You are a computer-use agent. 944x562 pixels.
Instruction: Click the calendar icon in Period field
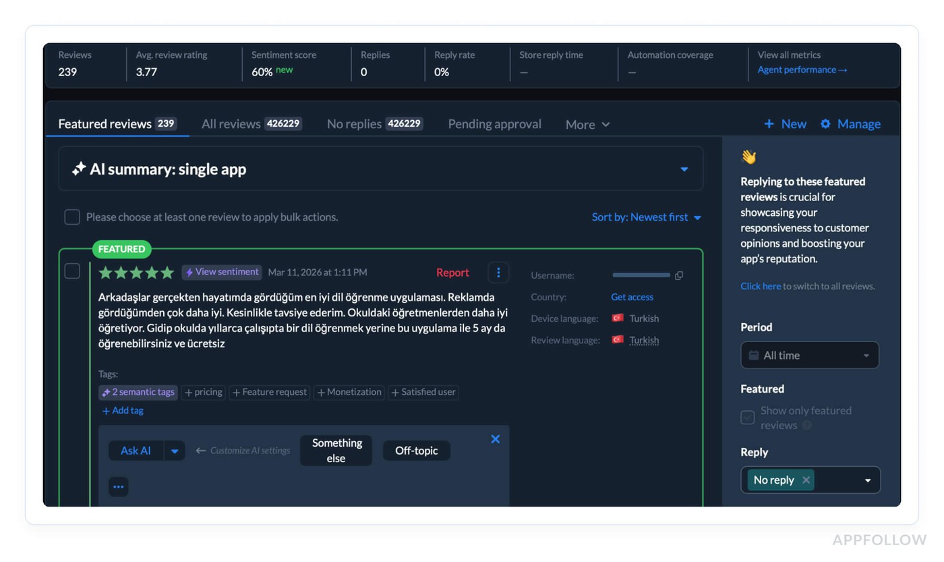754,356
